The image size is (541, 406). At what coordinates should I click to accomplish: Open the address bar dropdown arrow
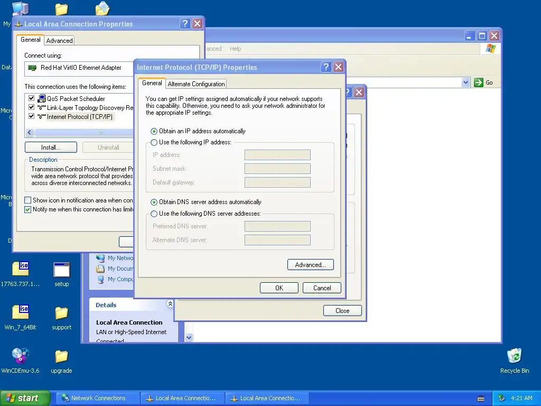466,82
